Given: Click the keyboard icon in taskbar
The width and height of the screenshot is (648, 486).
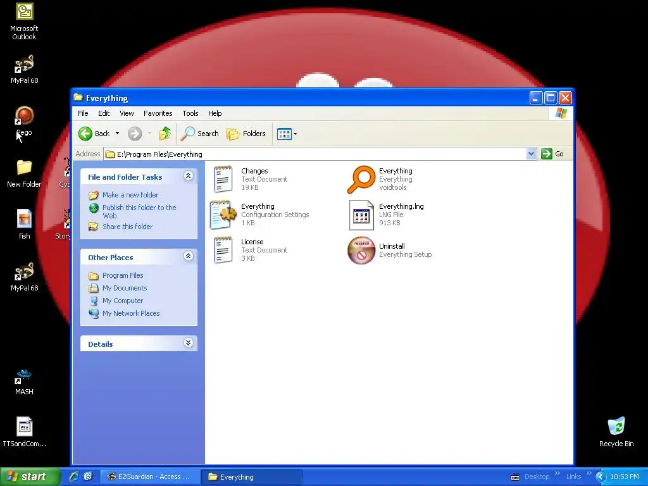Looking at the screenshot, I should click(x=515, y=477).
